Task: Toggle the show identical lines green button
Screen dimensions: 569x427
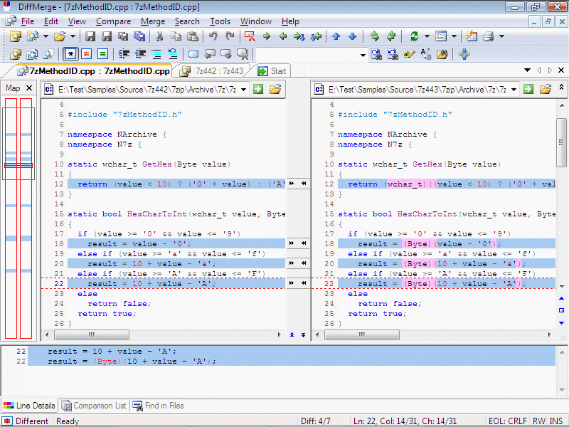Action: pos(102,54)
